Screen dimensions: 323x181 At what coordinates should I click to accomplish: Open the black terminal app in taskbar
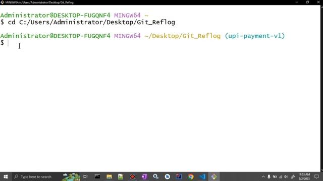(97, 176)
